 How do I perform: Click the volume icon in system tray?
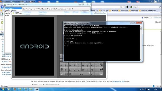pyautogui.click(x=149, y=89)
